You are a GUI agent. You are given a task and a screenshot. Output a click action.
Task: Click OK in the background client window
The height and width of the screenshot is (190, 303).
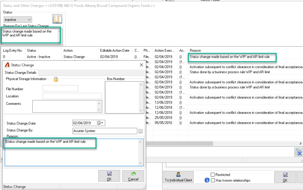click(285, 177)
